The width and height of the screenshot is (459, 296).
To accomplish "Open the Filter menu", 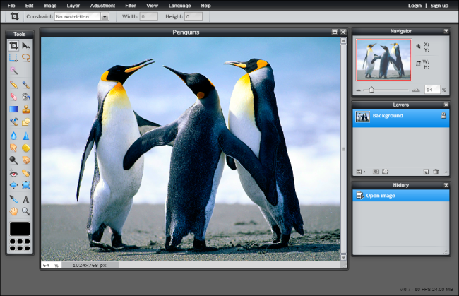I will [x=130, y=5].
